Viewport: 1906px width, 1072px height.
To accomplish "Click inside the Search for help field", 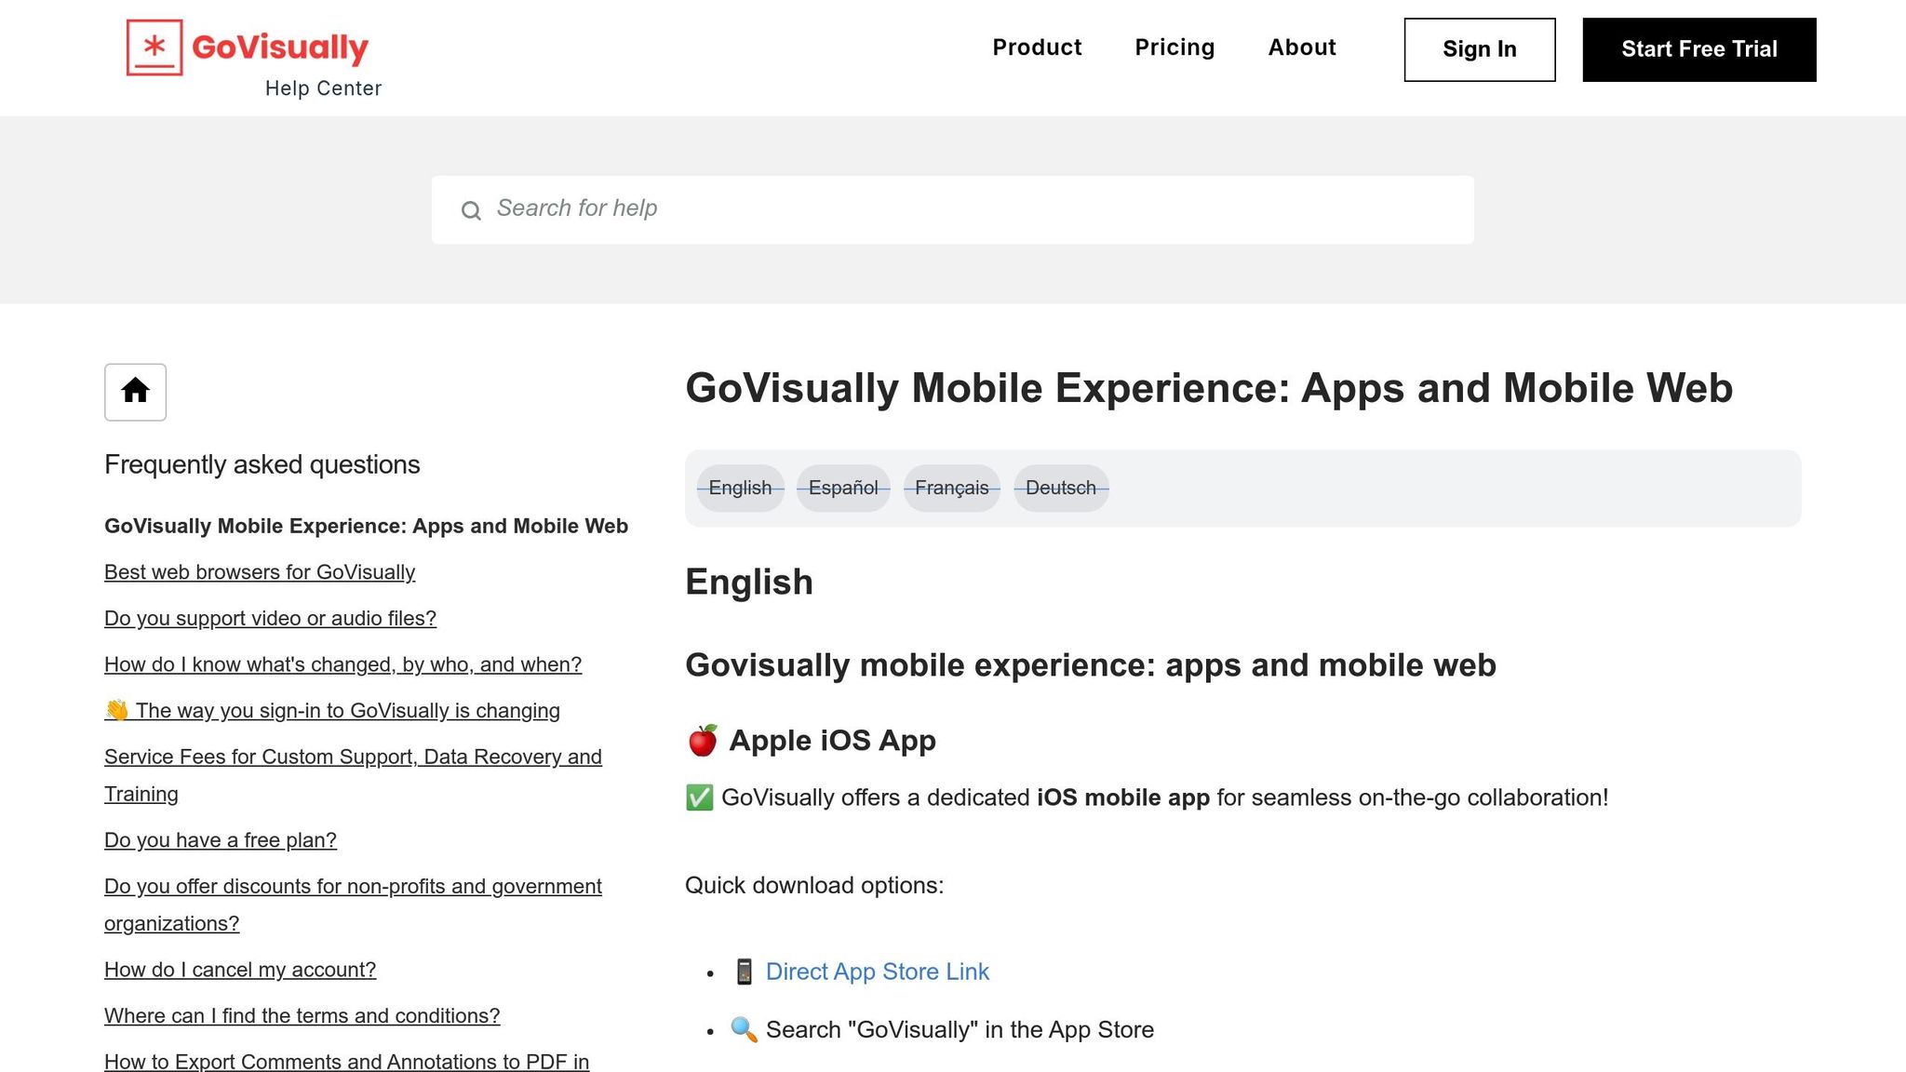I will point(838,208).
